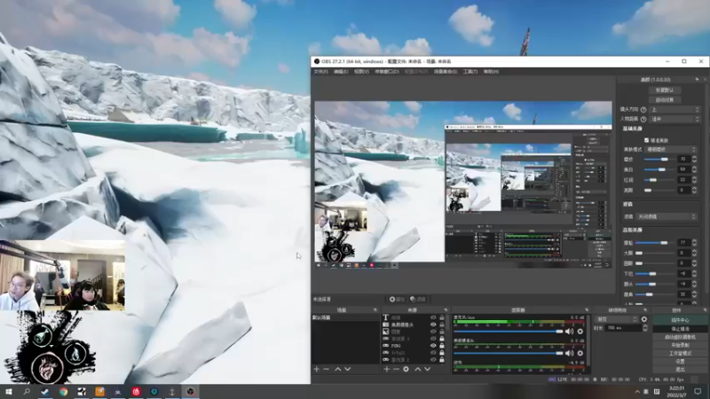Open 设置 settings in Controls panel
710x399 pixels.
pyautogui.click(x=680, y=362)
